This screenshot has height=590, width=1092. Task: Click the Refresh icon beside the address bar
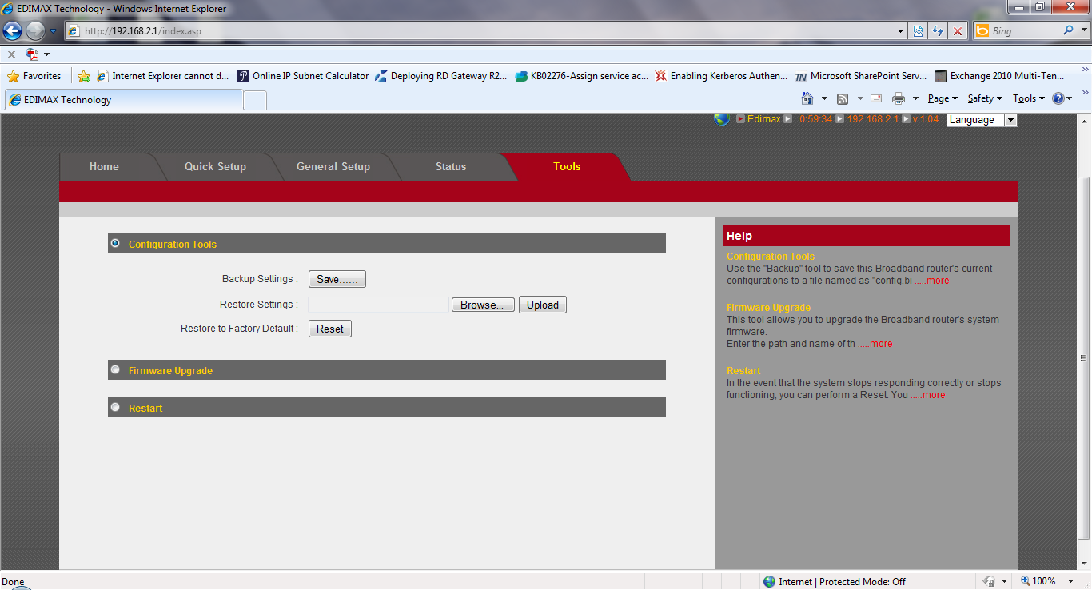pyautogui.click(x=938, y=31)
